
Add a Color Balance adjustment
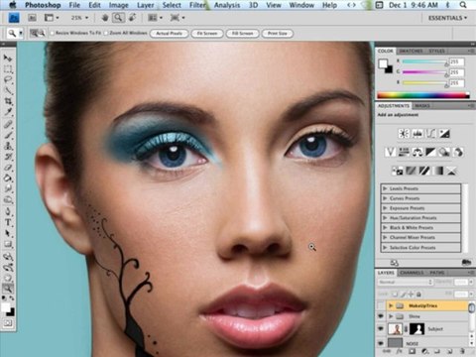417,152
